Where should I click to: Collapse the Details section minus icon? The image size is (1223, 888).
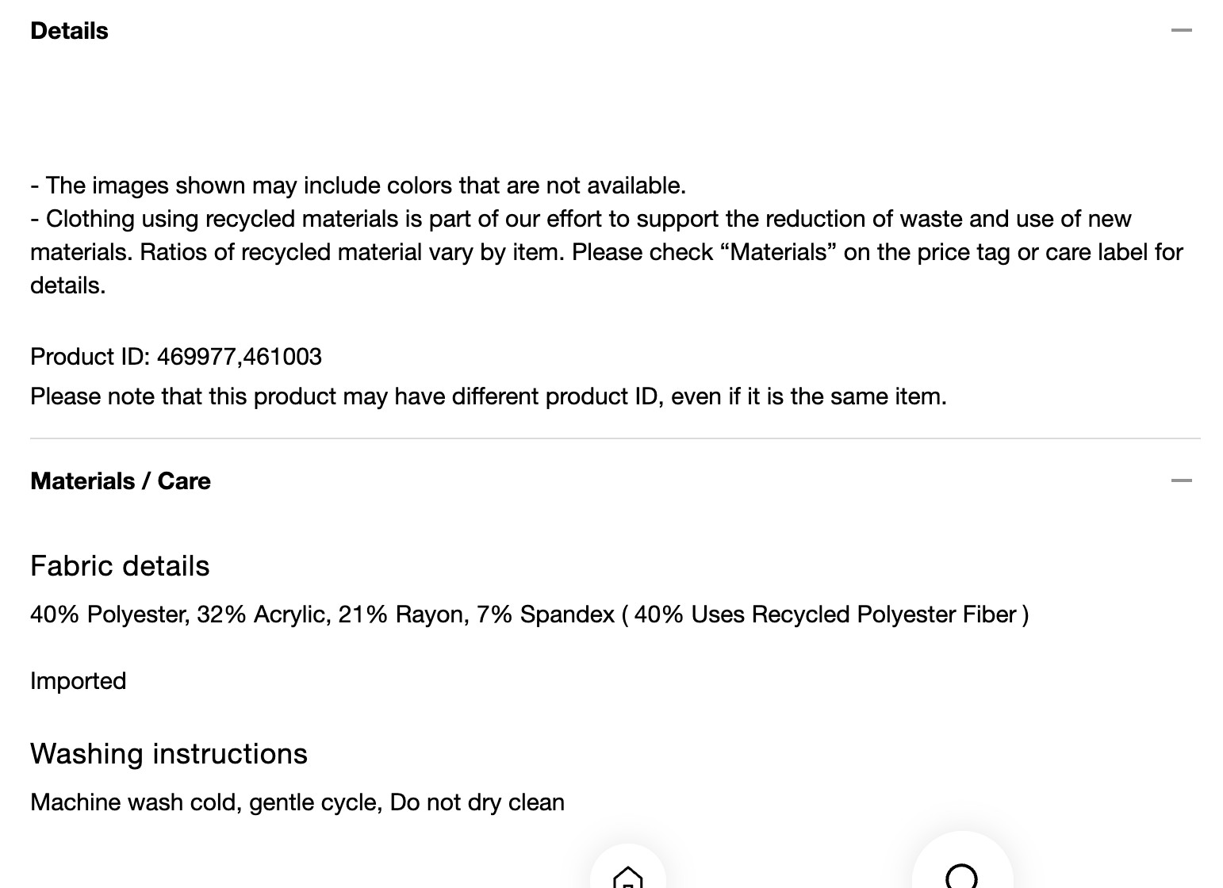(x=1181, y=30)
